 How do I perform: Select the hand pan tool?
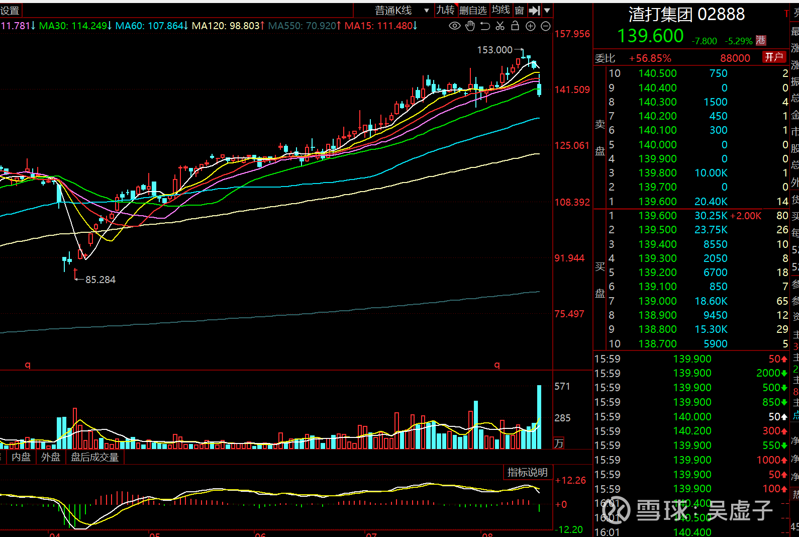pos(470,26)
